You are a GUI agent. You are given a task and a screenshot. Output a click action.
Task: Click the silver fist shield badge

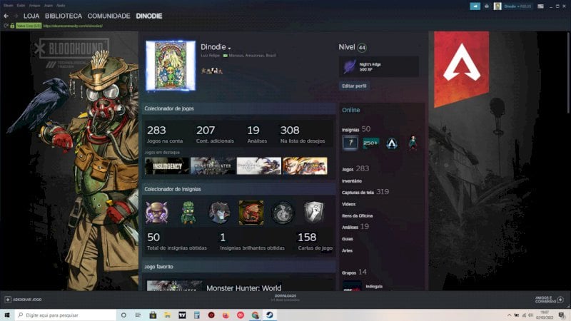[x=314, y=212]
